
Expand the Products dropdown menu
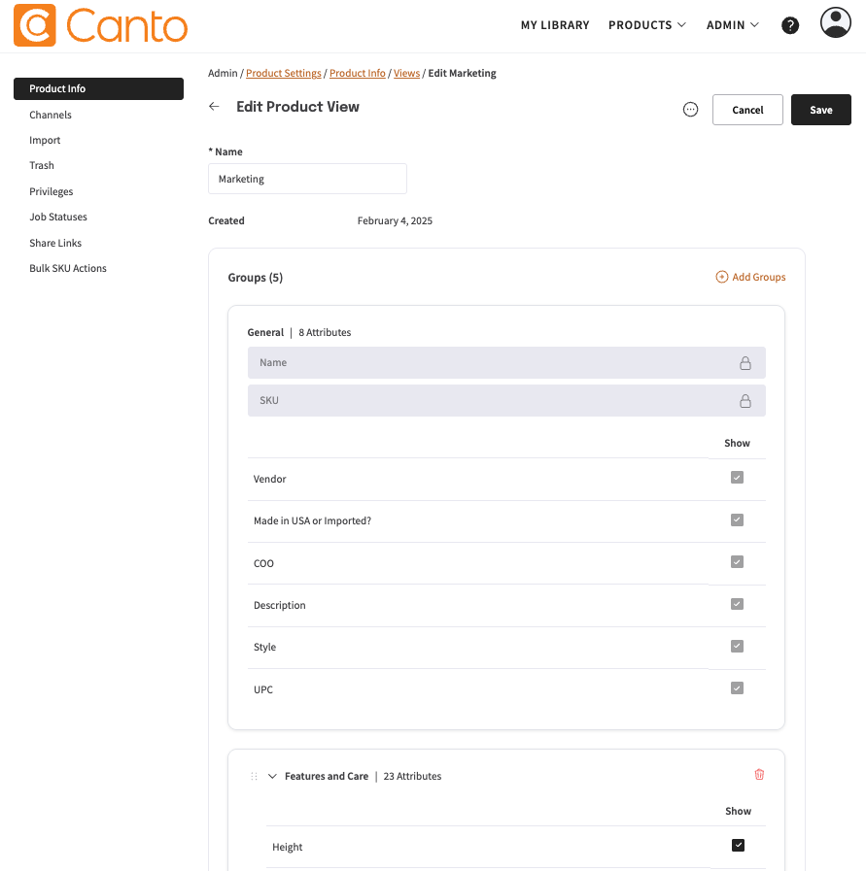[x=647, y=25]
